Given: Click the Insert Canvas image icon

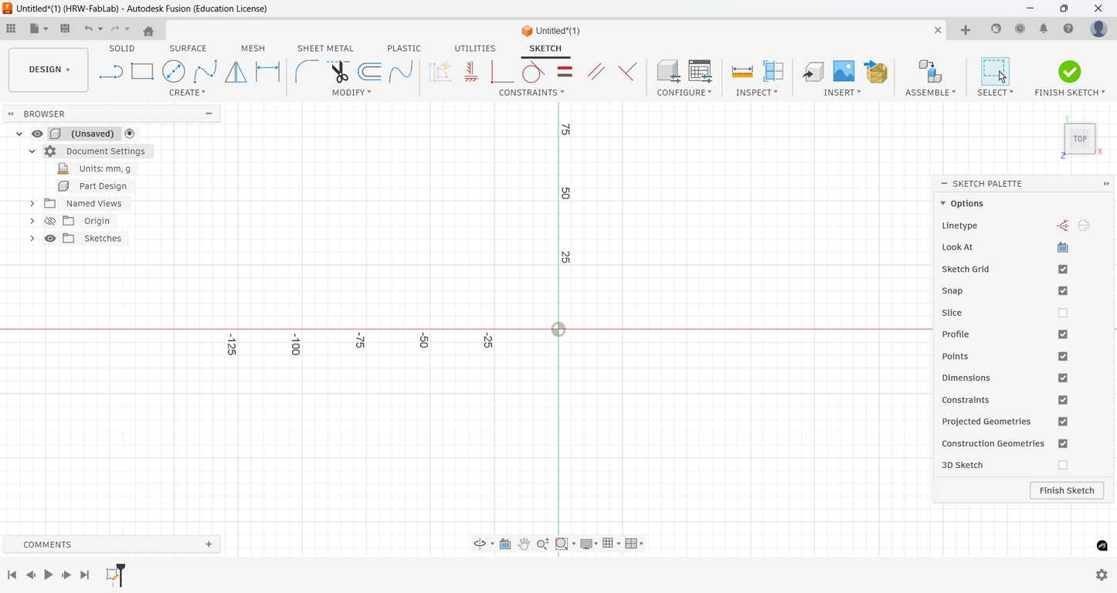Looking at the screenshot, I should [844, 72].
